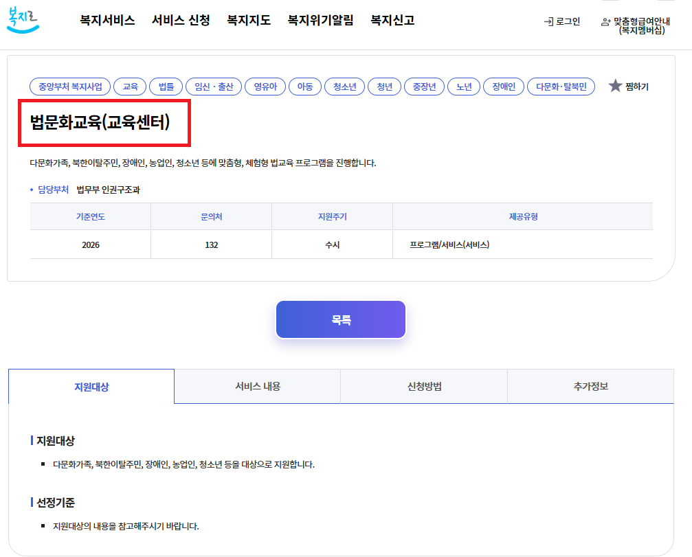Image resolution: width=692 pixels, height=557 pixels.
Task: Switch to the 서비스 내용 tab
Action: point(258,386)
